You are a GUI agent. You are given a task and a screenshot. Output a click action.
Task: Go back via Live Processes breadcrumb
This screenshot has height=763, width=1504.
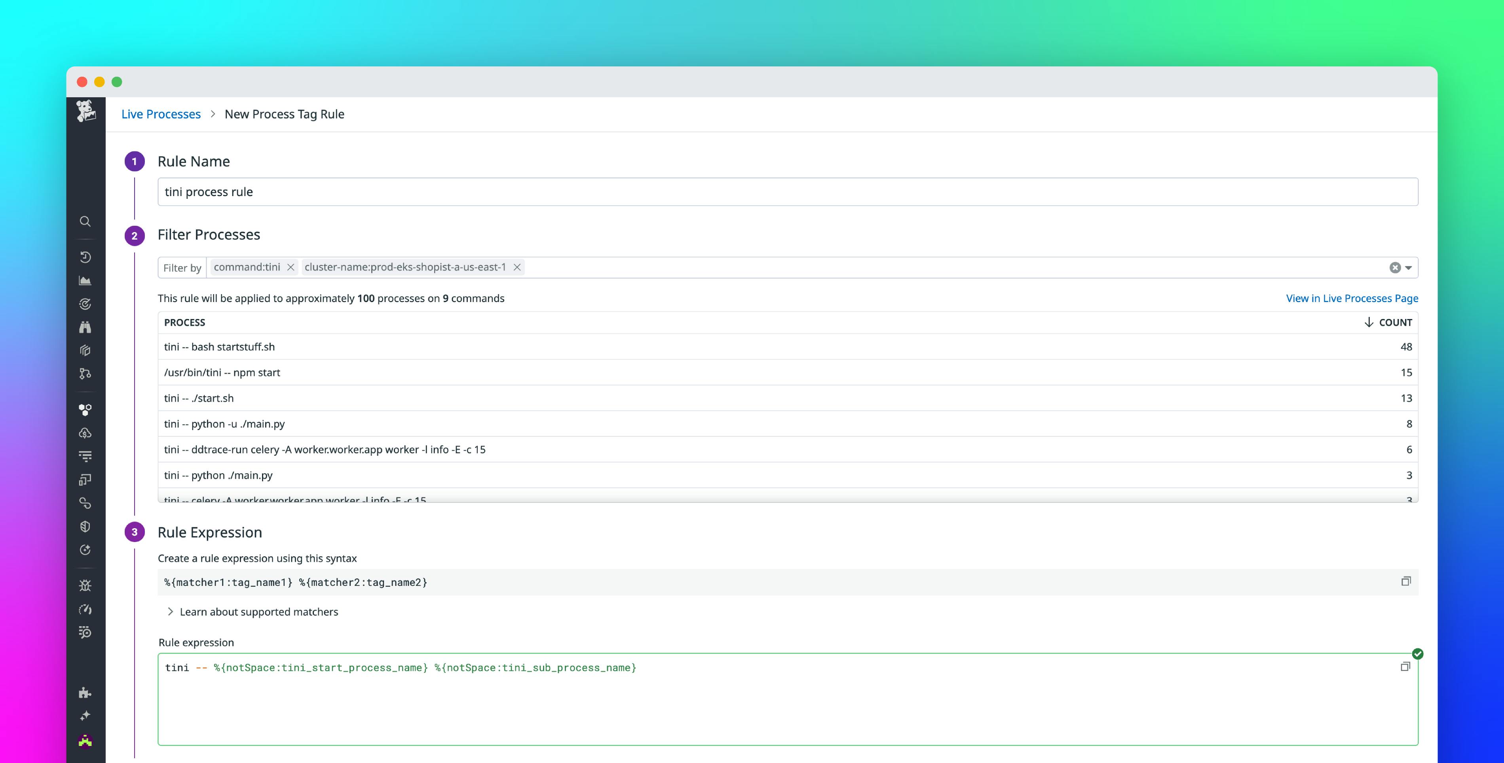pos(161,114)
